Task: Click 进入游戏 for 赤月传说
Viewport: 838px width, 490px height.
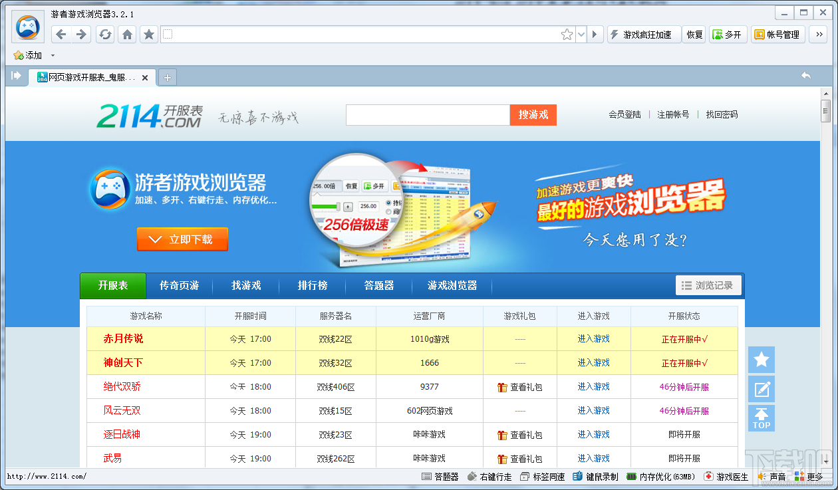Action: point(593,338)
